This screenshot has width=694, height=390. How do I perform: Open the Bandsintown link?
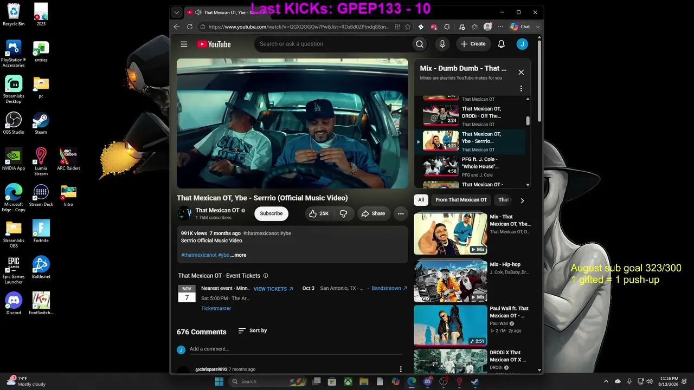point(389,288)
